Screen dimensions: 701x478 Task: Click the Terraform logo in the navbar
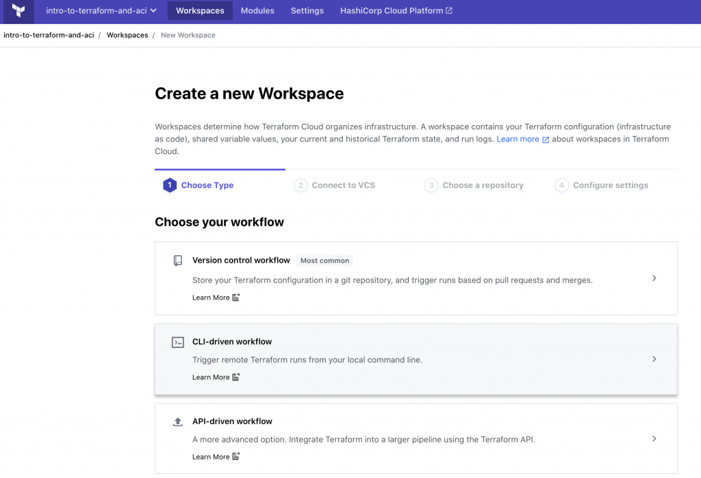pos(17,11)
